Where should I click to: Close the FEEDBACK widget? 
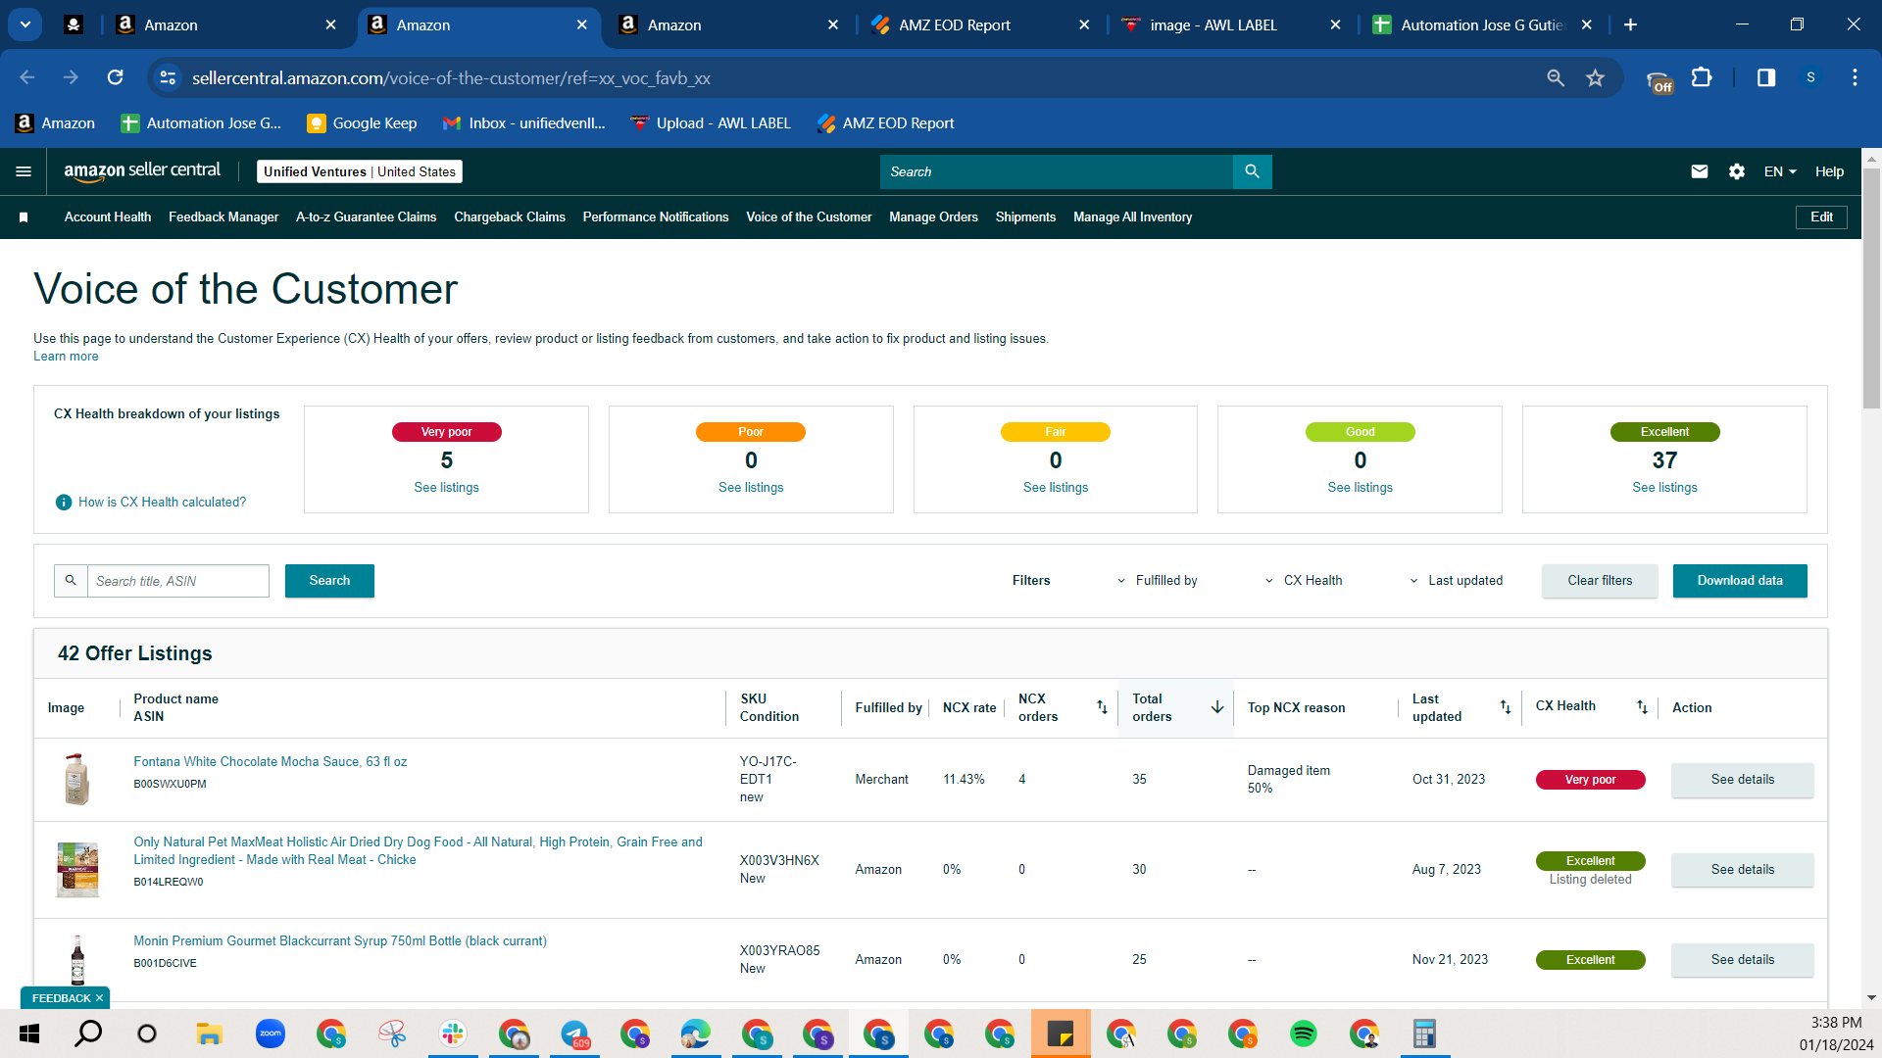[99, 998]
